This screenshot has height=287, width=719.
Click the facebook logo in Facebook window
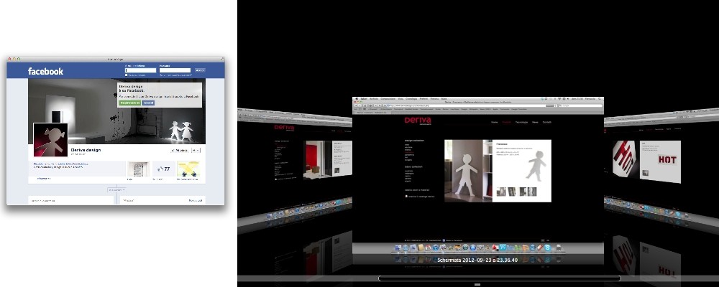pos(45,71)
